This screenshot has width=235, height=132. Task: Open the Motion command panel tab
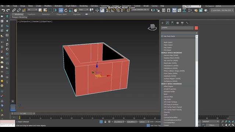coord(177,23)
